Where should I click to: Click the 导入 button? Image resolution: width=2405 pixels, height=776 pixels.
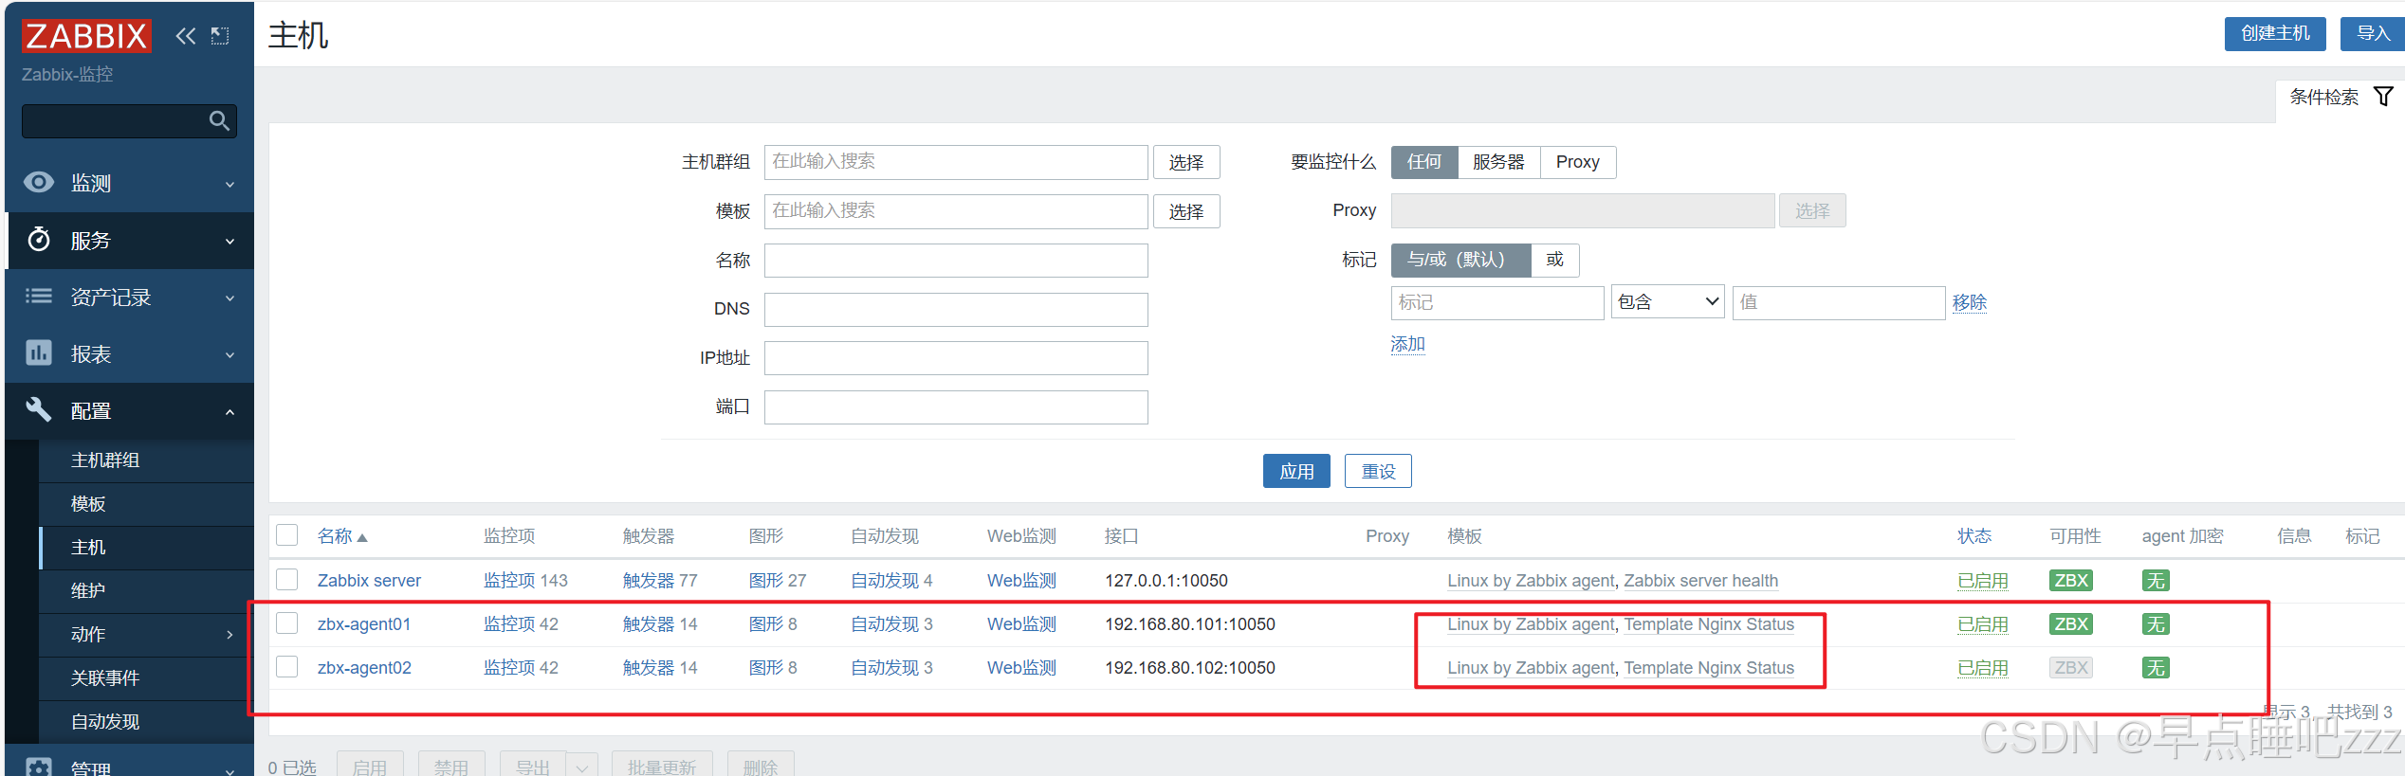(2373, 33)
